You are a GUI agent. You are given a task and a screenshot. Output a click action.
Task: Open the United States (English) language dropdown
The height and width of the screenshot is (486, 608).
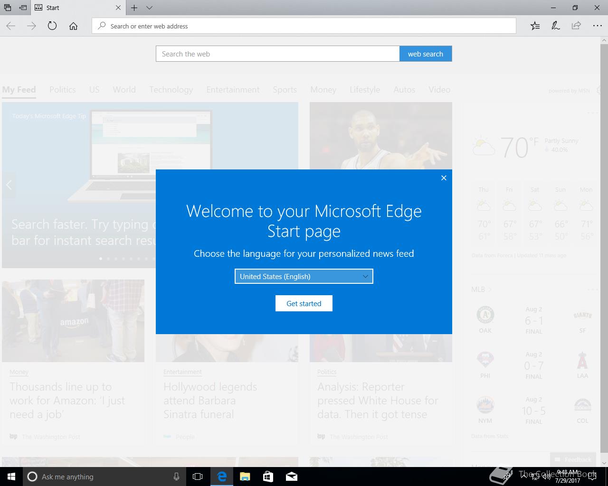304,276
